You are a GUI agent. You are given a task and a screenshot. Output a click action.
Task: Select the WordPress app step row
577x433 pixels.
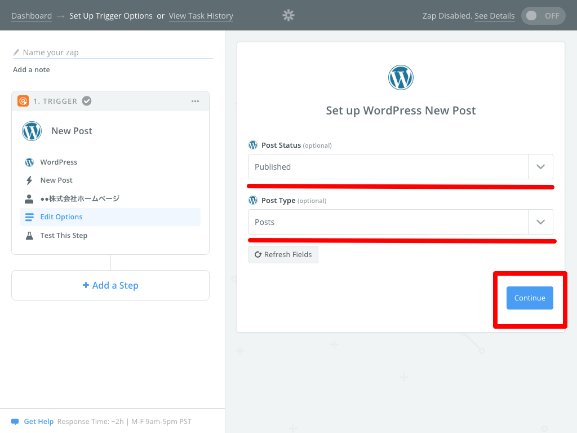(110, 162)
